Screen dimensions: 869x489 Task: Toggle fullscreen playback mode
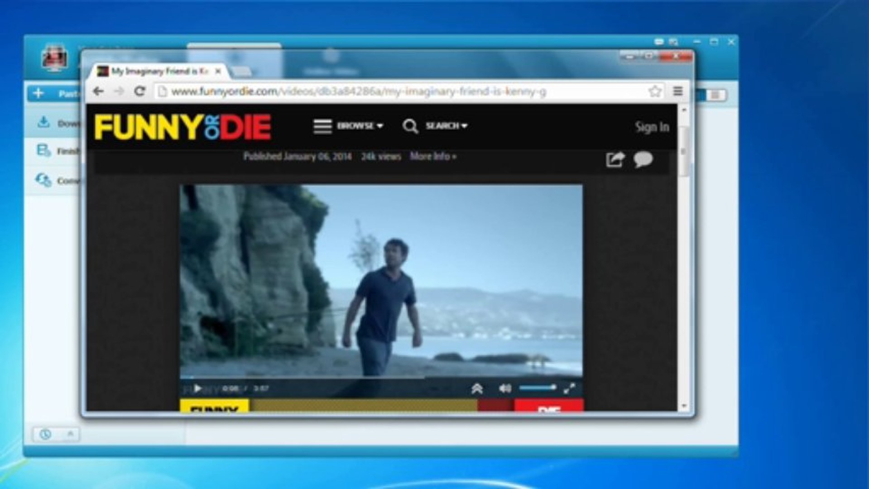[570, 388]
